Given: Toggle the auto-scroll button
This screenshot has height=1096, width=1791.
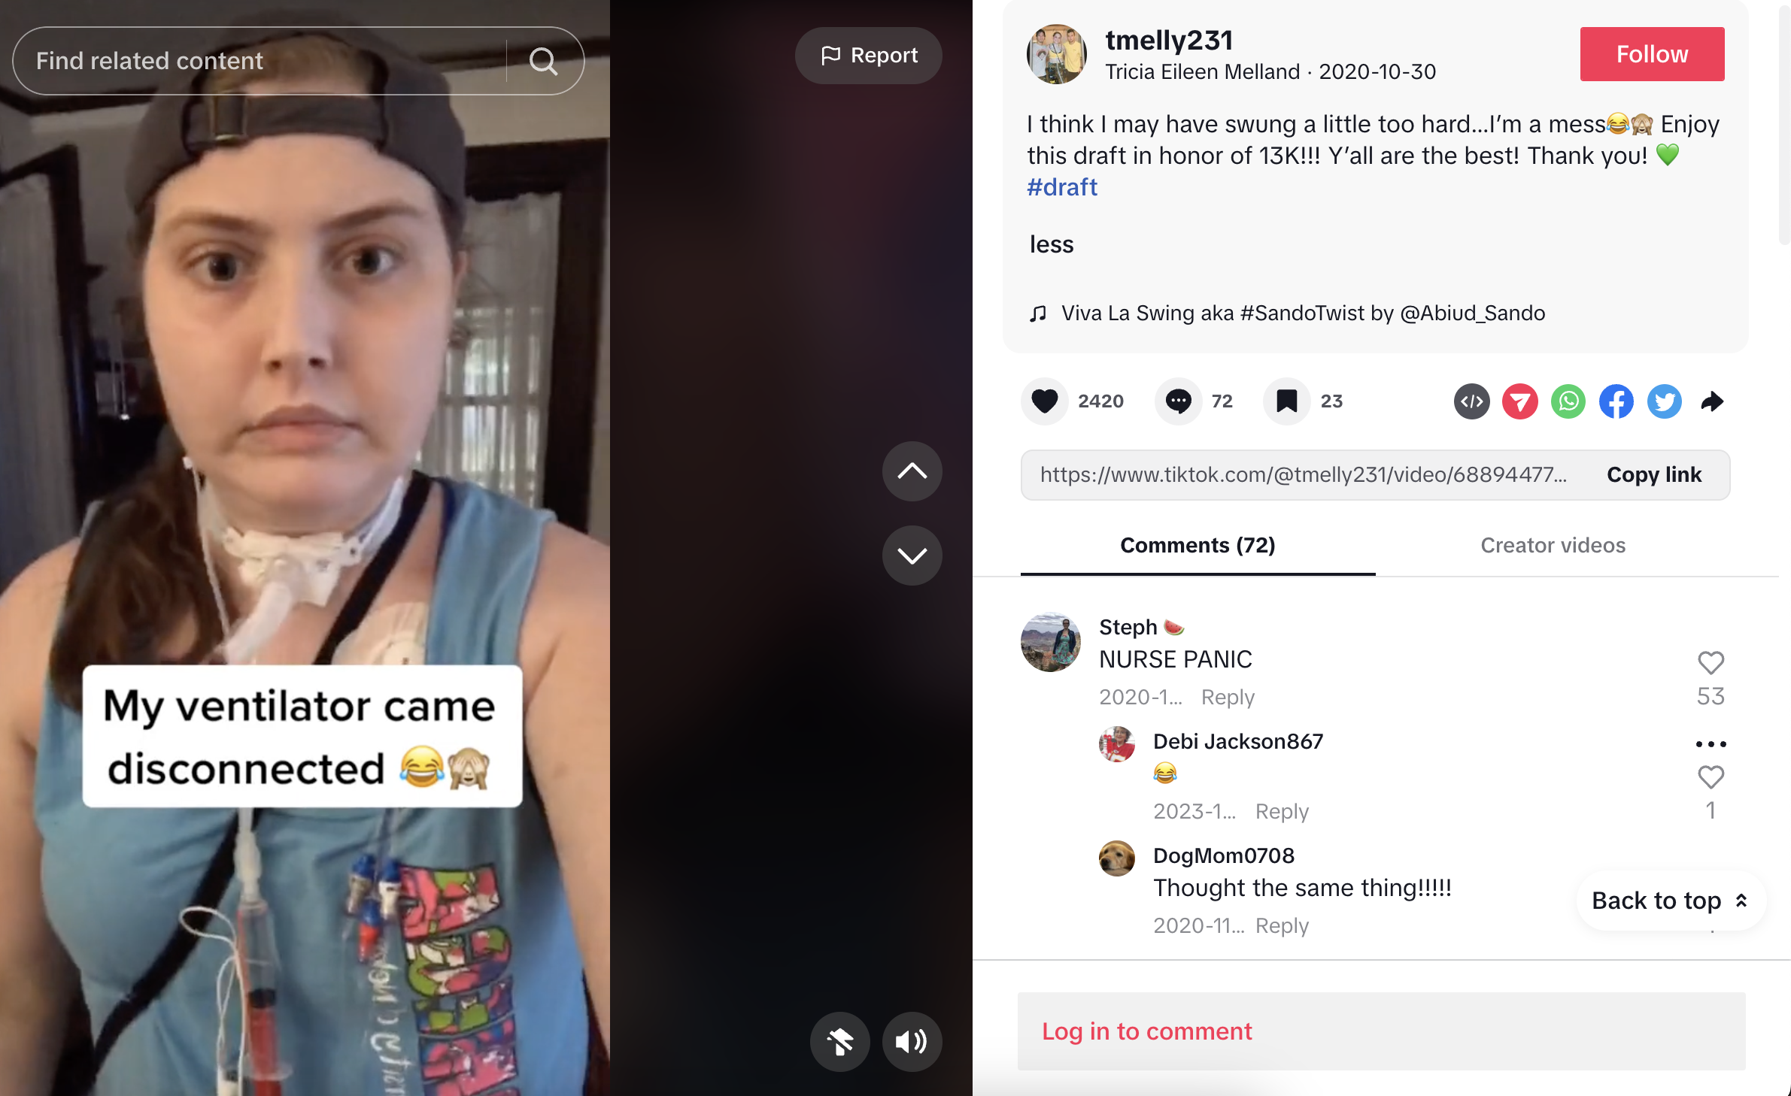Looking at the screenshot, I should [x=839, y=1041].
